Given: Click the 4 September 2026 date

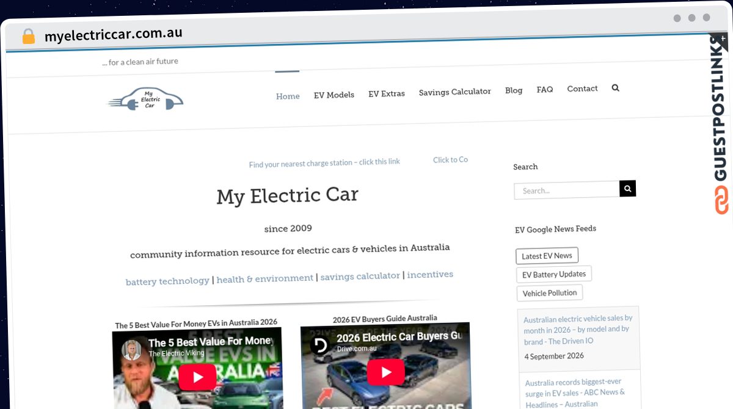Looking at the screenshot, I should click(x=554, y=357).
